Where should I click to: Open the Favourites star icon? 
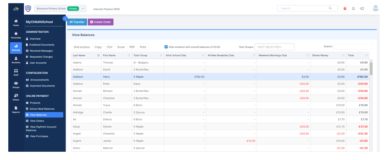tap(16, 35)
